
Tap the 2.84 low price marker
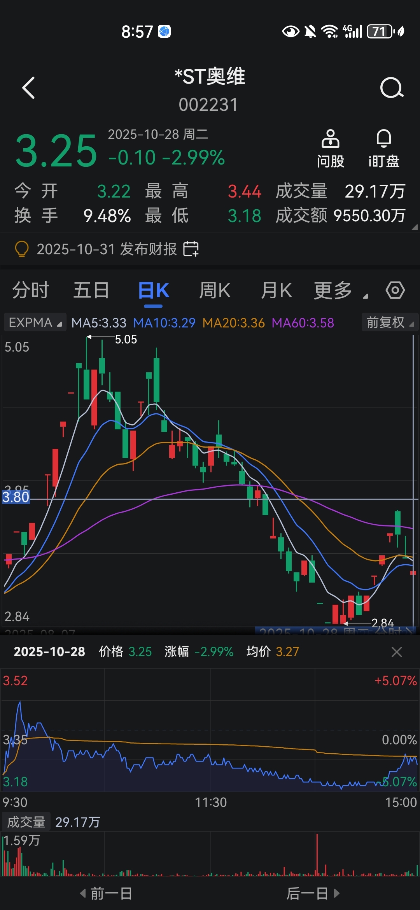(x=383, y=623)
